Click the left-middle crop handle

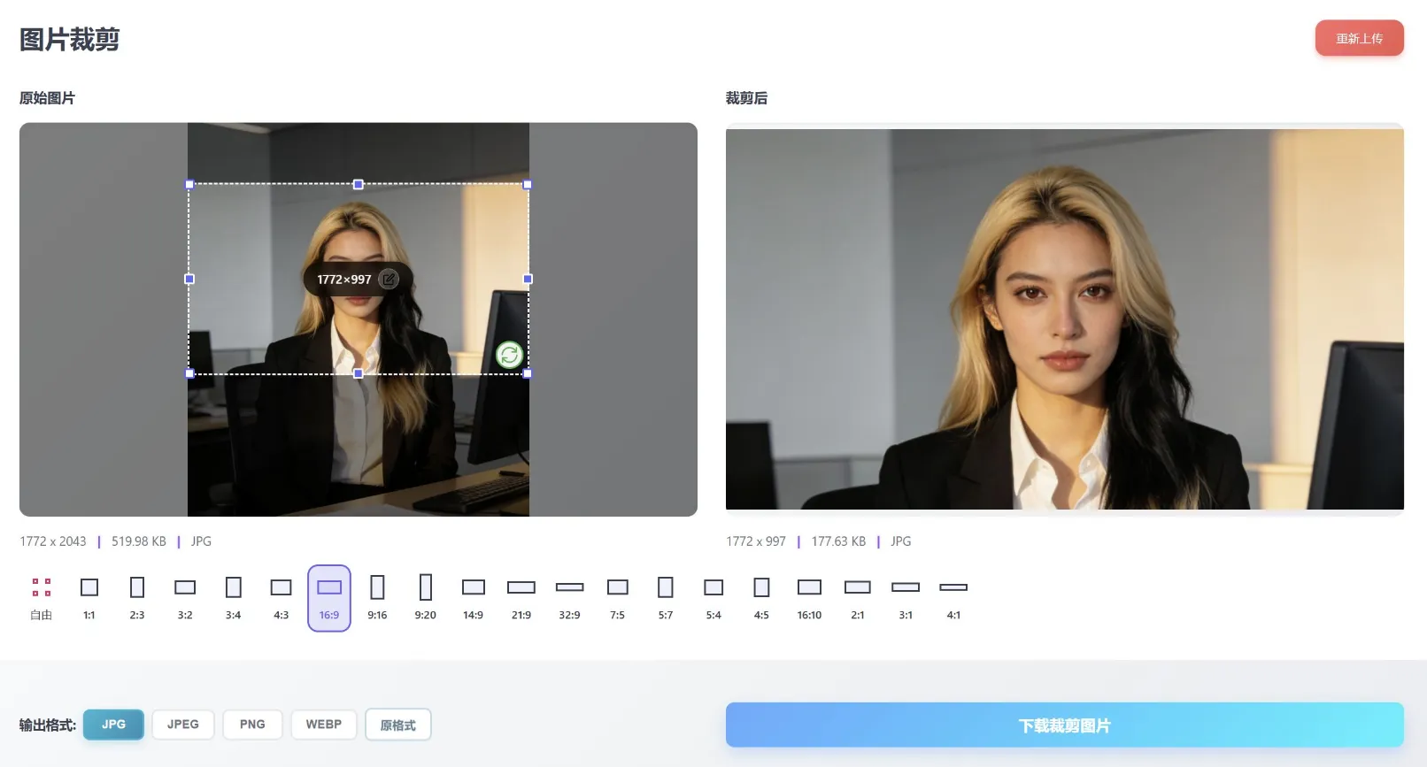coord(189,279)
